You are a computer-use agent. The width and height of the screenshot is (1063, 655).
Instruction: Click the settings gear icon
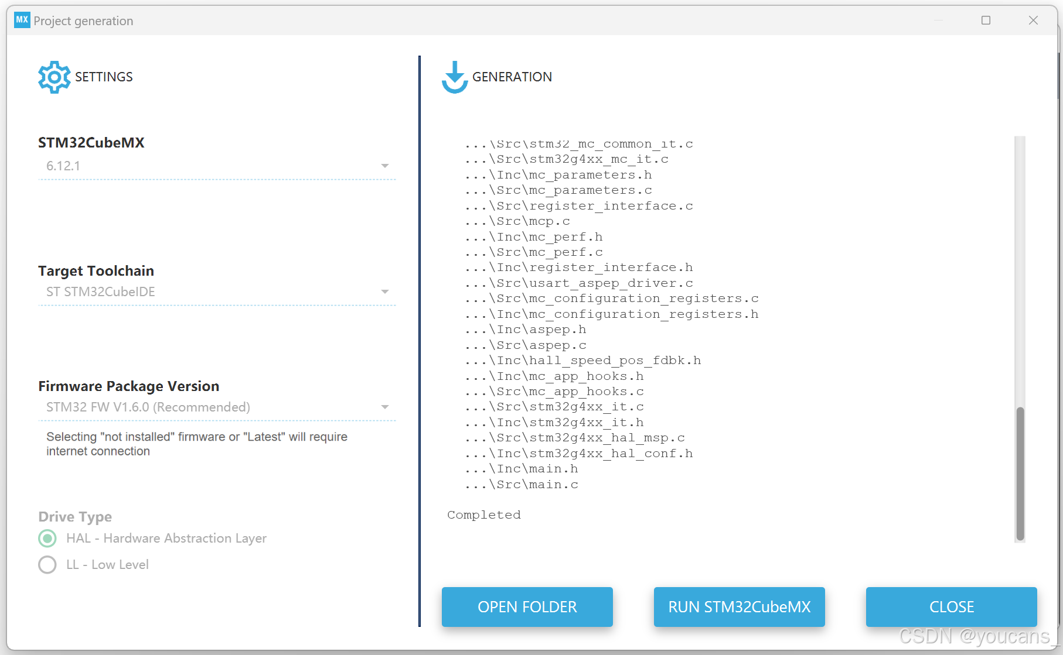click(54, 77)
